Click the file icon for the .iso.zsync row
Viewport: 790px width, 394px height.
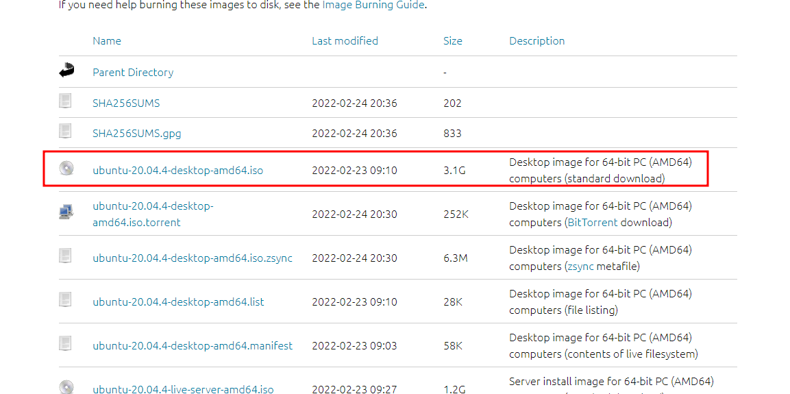[x=65, y=256]
